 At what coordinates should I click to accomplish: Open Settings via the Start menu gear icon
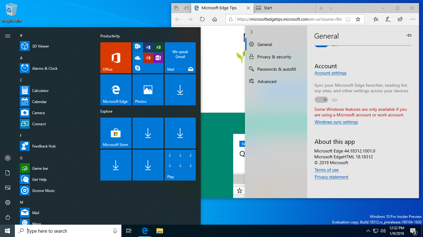point(8,202)
